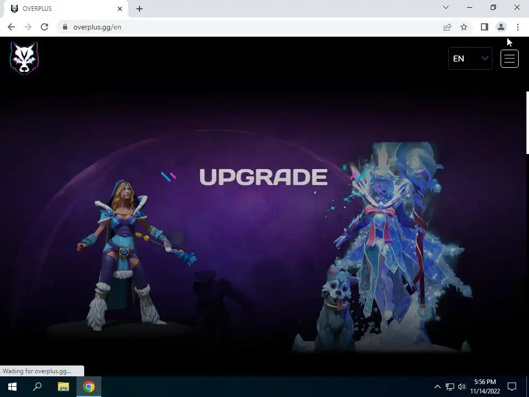Open network status tray icon
This screenshot has width=529, height=397.
point(450,387)
